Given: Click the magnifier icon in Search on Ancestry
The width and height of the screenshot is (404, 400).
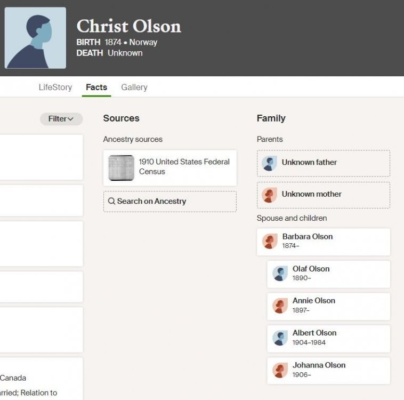Looking at the screenshot, I should [x=111, y=201].
